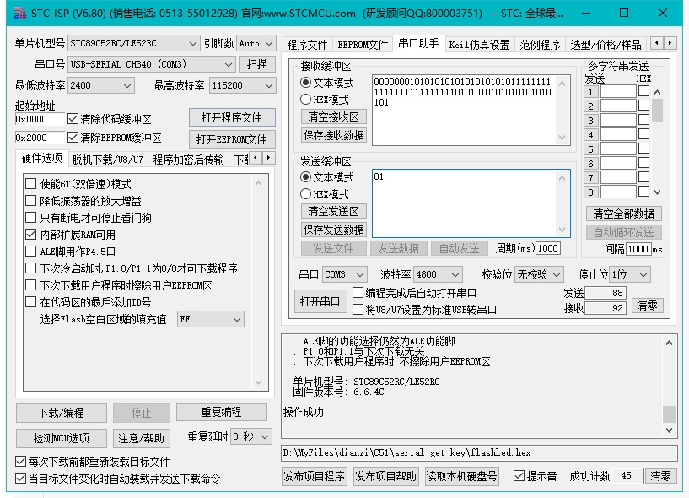Toggle 只有断电才可停止看门狗 option
689x498 pixels.
(30, 217)
